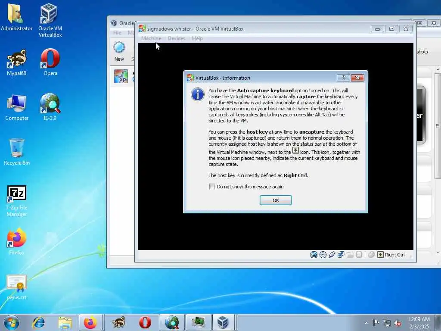Screen dimensions: 441x331
Task: Click the Task Manager monitor taskbar icon
Action: [198, 322]
